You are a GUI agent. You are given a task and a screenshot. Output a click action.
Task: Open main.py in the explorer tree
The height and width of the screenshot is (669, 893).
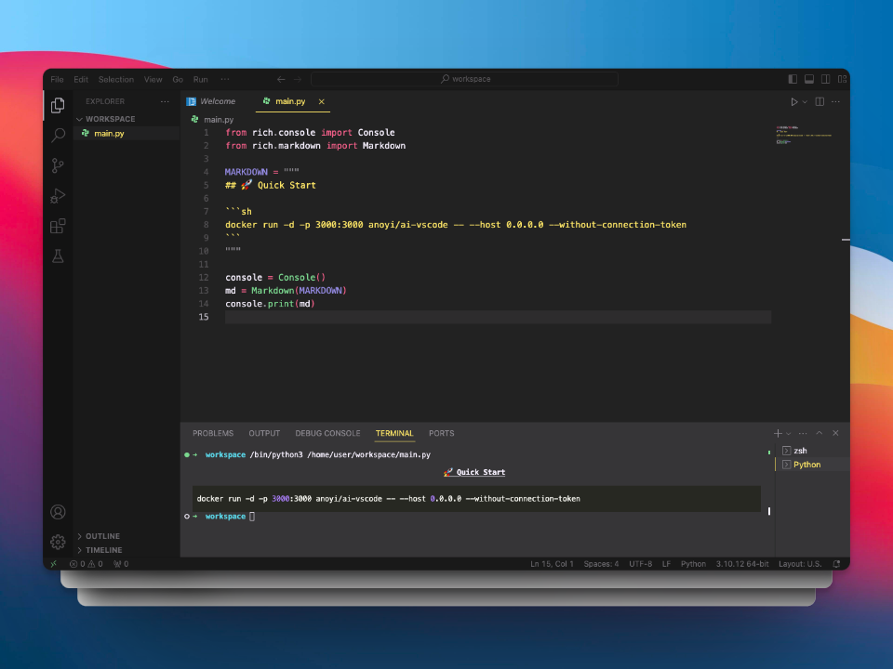coord(127,133)
